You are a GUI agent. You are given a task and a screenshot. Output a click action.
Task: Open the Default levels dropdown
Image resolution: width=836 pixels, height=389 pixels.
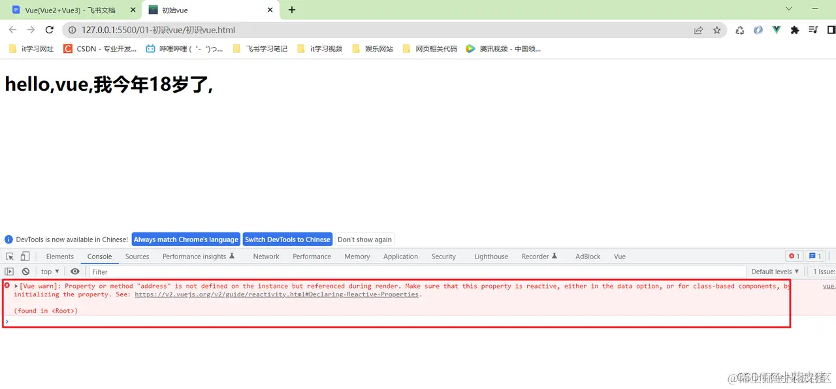point(775,272)
